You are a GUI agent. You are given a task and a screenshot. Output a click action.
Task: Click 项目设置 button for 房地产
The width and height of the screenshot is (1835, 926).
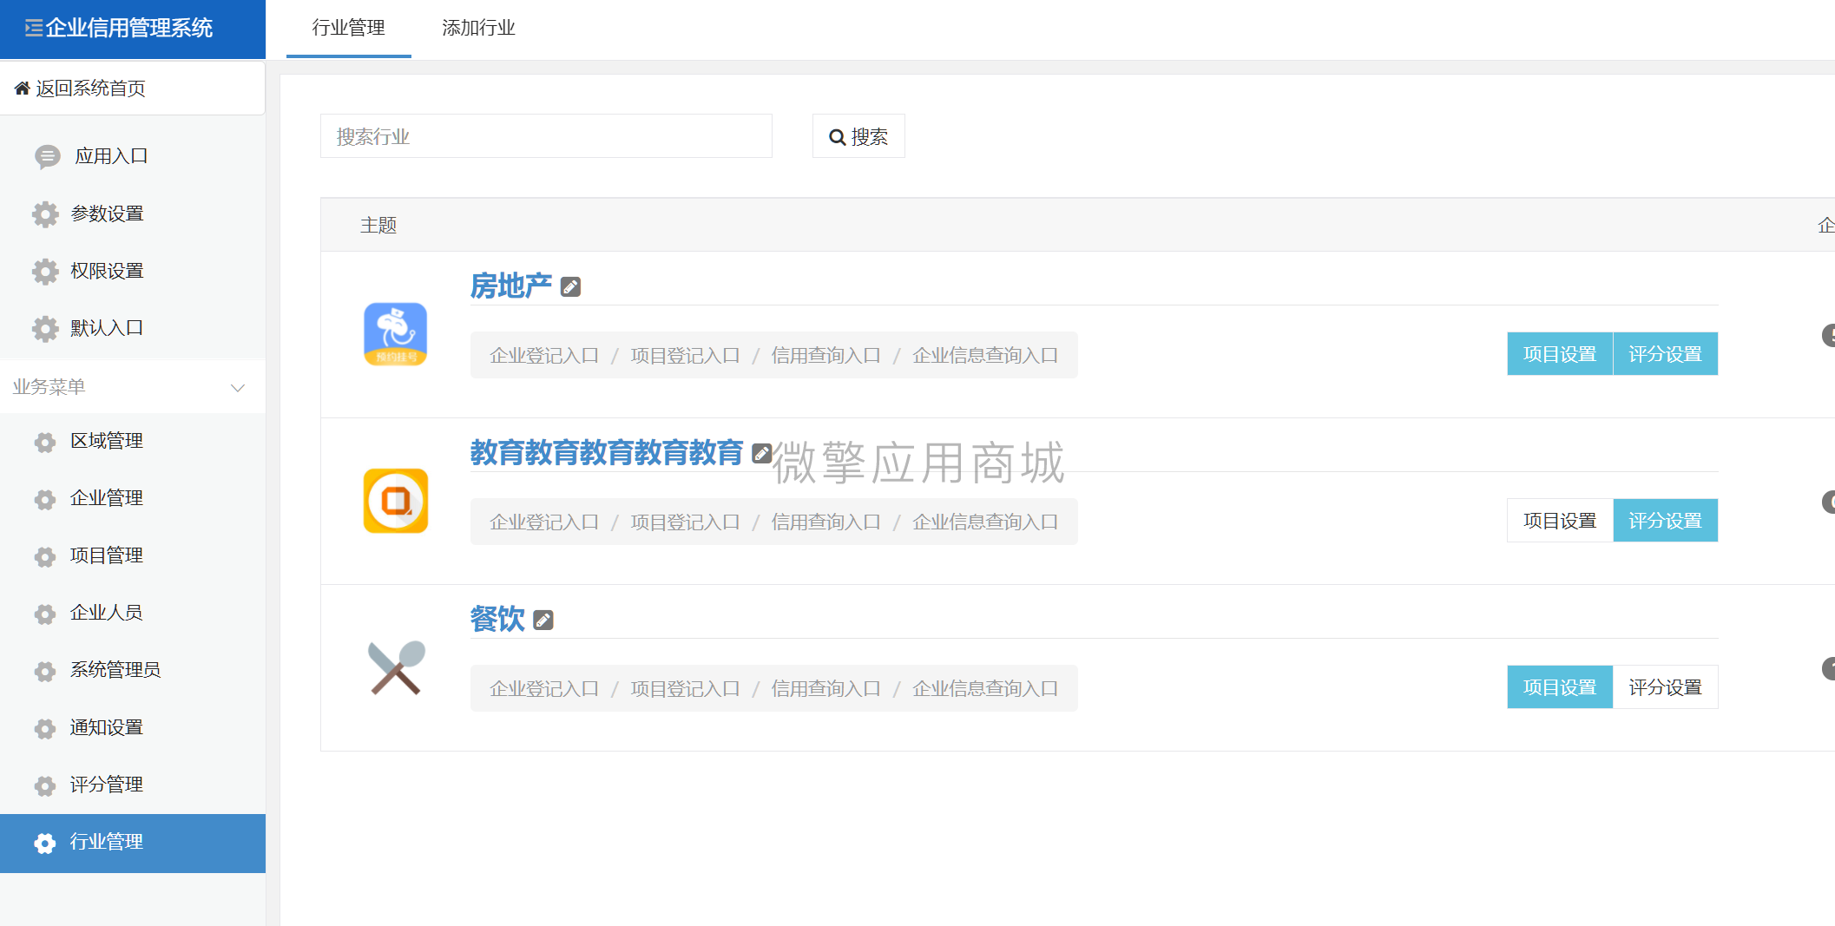coord(1560,354)
